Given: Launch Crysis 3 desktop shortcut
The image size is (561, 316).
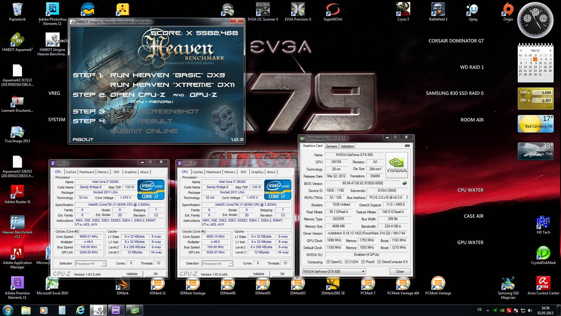Looking at the screenshot, I should coord(403,12).
